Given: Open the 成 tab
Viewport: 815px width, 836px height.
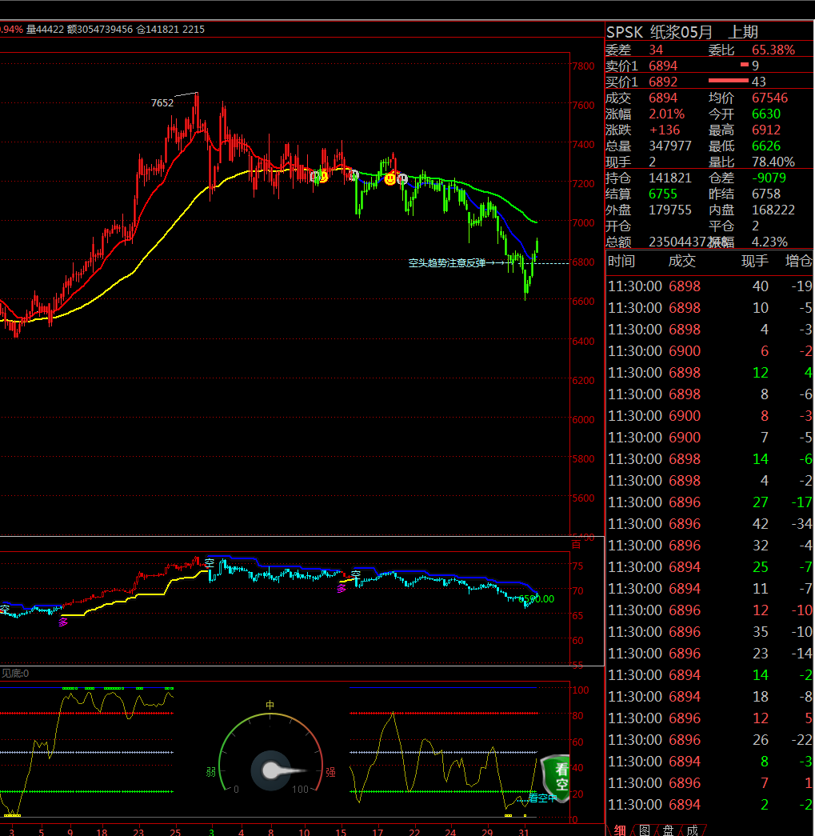Looking at the screenshot, I should point(693,830).
